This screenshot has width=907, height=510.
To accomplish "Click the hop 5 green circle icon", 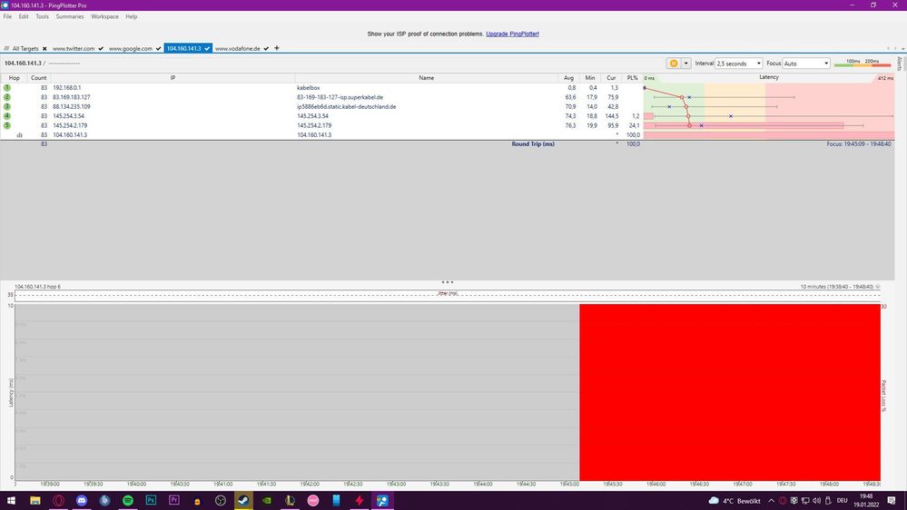I will click(x=7, y=125).
